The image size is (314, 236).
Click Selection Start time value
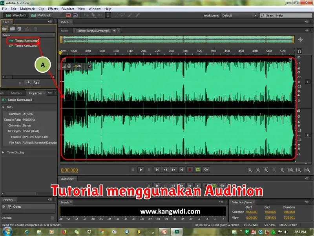(x=252, y=212)
